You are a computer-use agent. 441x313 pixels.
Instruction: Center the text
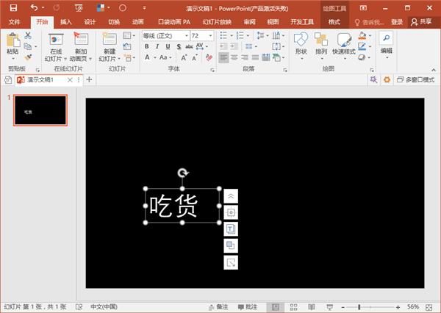(234, 57)
